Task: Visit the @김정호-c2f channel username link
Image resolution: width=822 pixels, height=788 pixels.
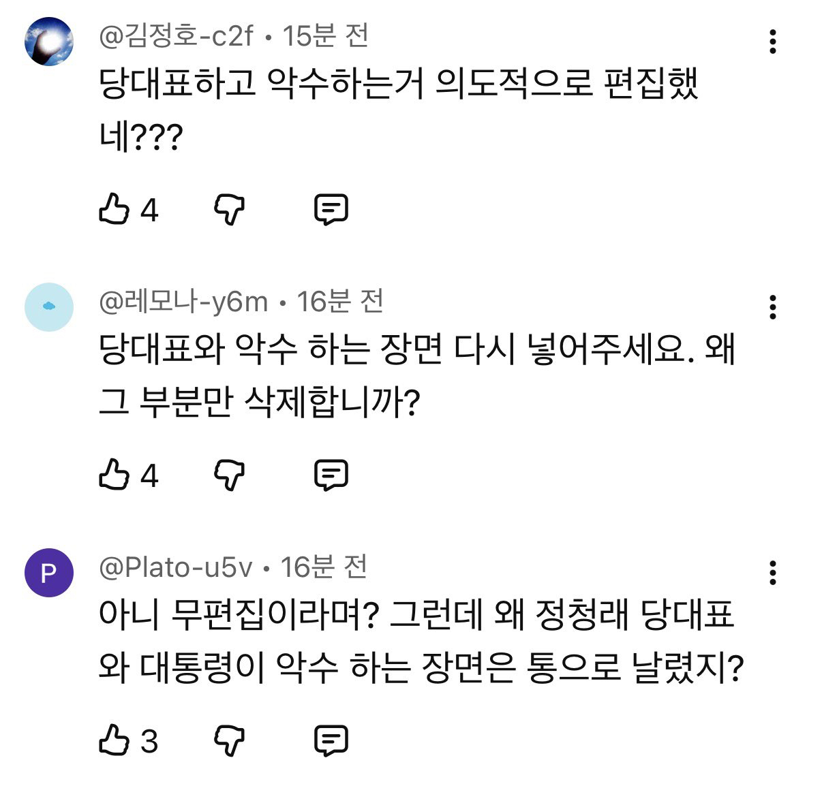Action: [176, 36]
